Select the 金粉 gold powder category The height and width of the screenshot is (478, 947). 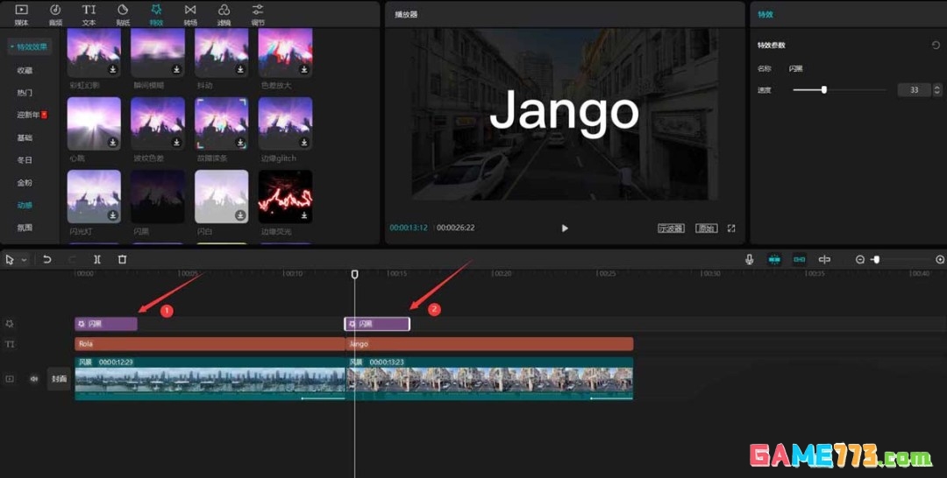point(25,183)
